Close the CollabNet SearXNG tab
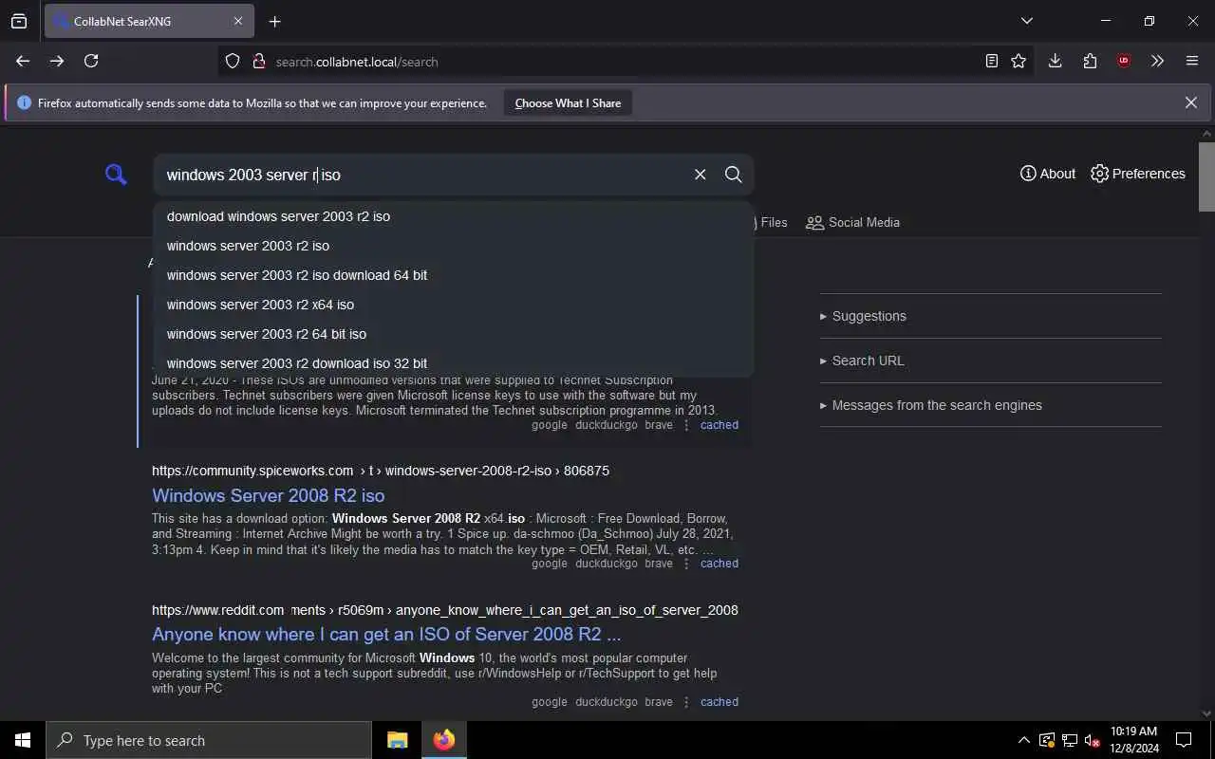Image resolution: width=1215 pixels, height=759 pixels. pos(238,21)
